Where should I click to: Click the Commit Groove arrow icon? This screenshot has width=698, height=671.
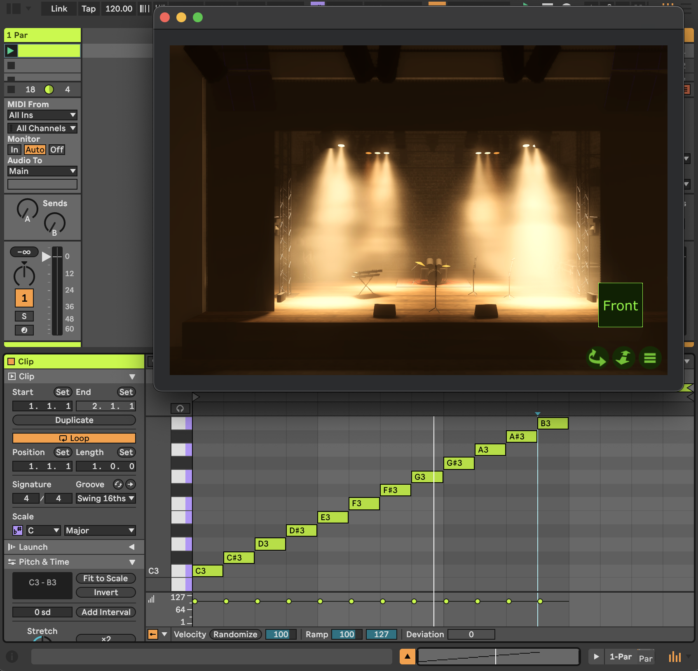click(131, 484)
